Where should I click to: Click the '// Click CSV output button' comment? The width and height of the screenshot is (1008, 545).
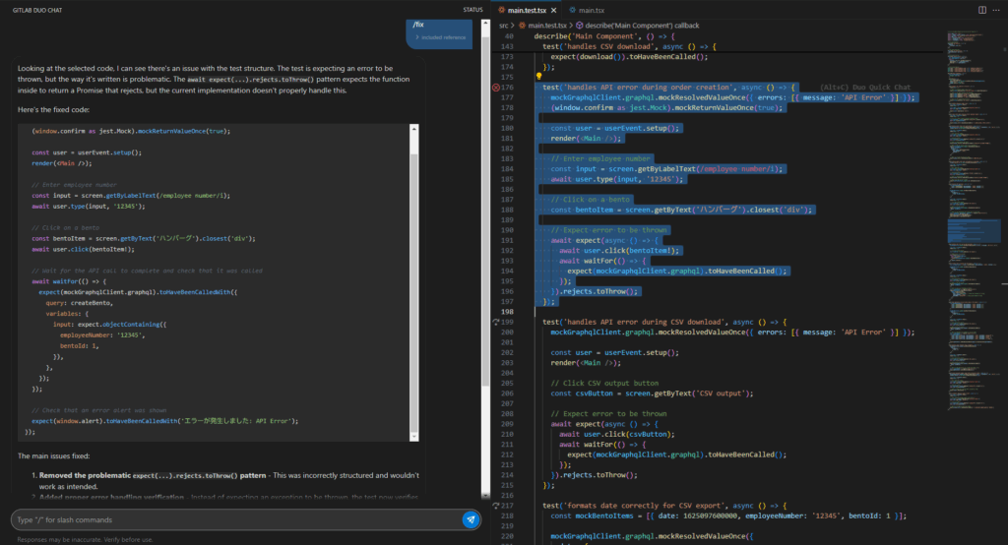tap(604, 383)
